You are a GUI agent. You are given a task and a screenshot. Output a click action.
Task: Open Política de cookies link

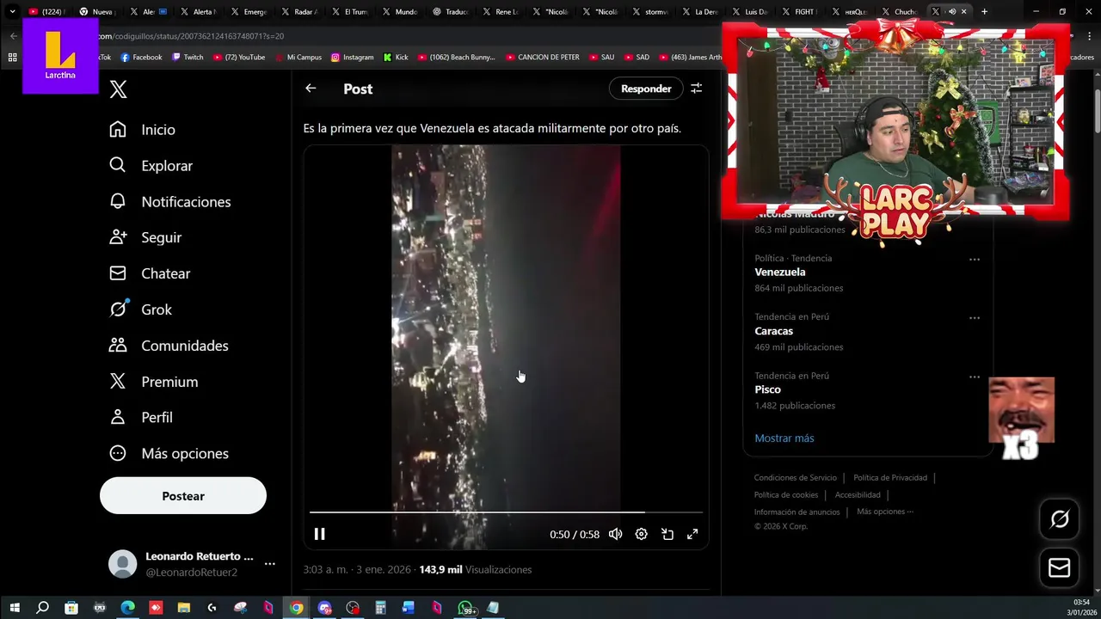click(786, 494)
